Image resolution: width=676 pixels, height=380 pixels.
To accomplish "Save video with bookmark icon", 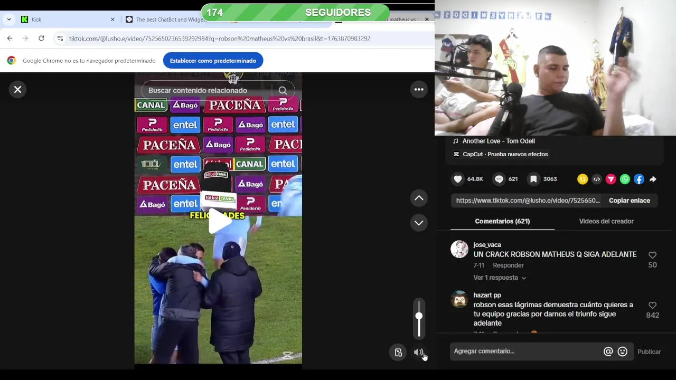I will point(533,179).
